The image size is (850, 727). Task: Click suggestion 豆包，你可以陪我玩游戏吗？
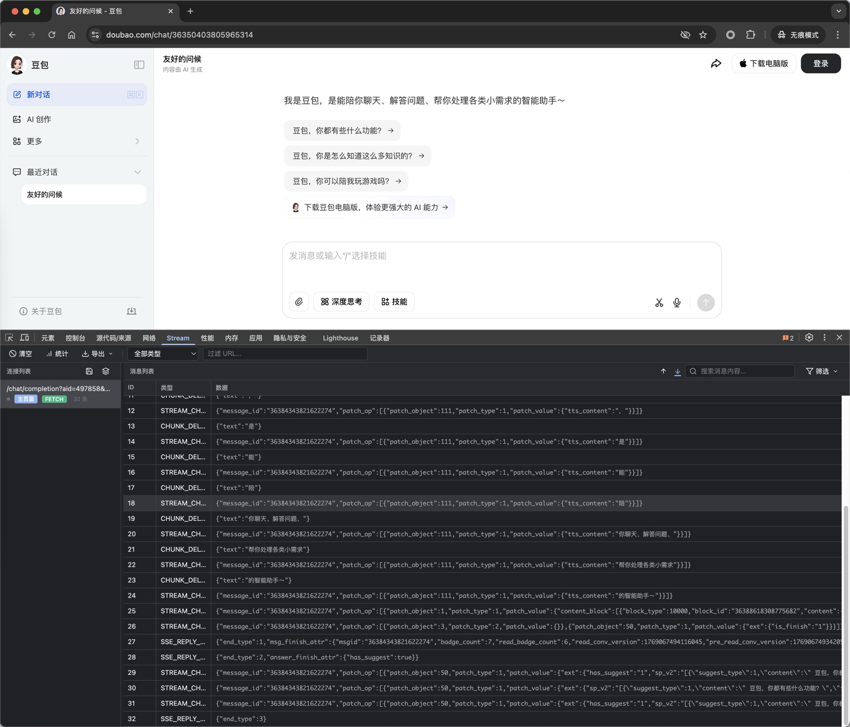346,181
